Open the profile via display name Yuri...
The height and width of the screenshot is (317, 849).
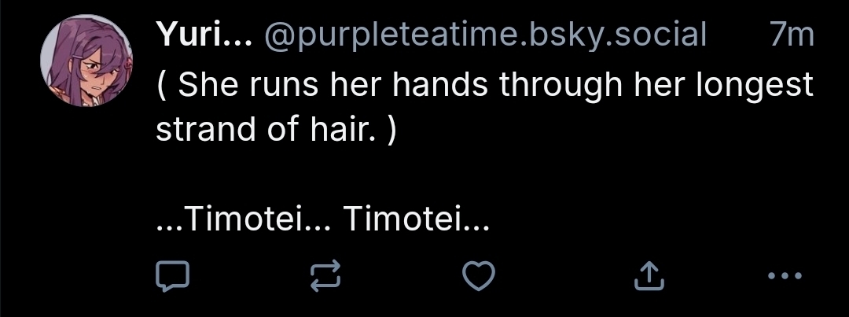coord(200,34)
